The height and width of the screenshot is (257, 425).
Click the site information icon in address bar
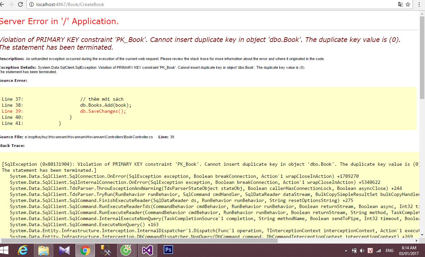31,4
